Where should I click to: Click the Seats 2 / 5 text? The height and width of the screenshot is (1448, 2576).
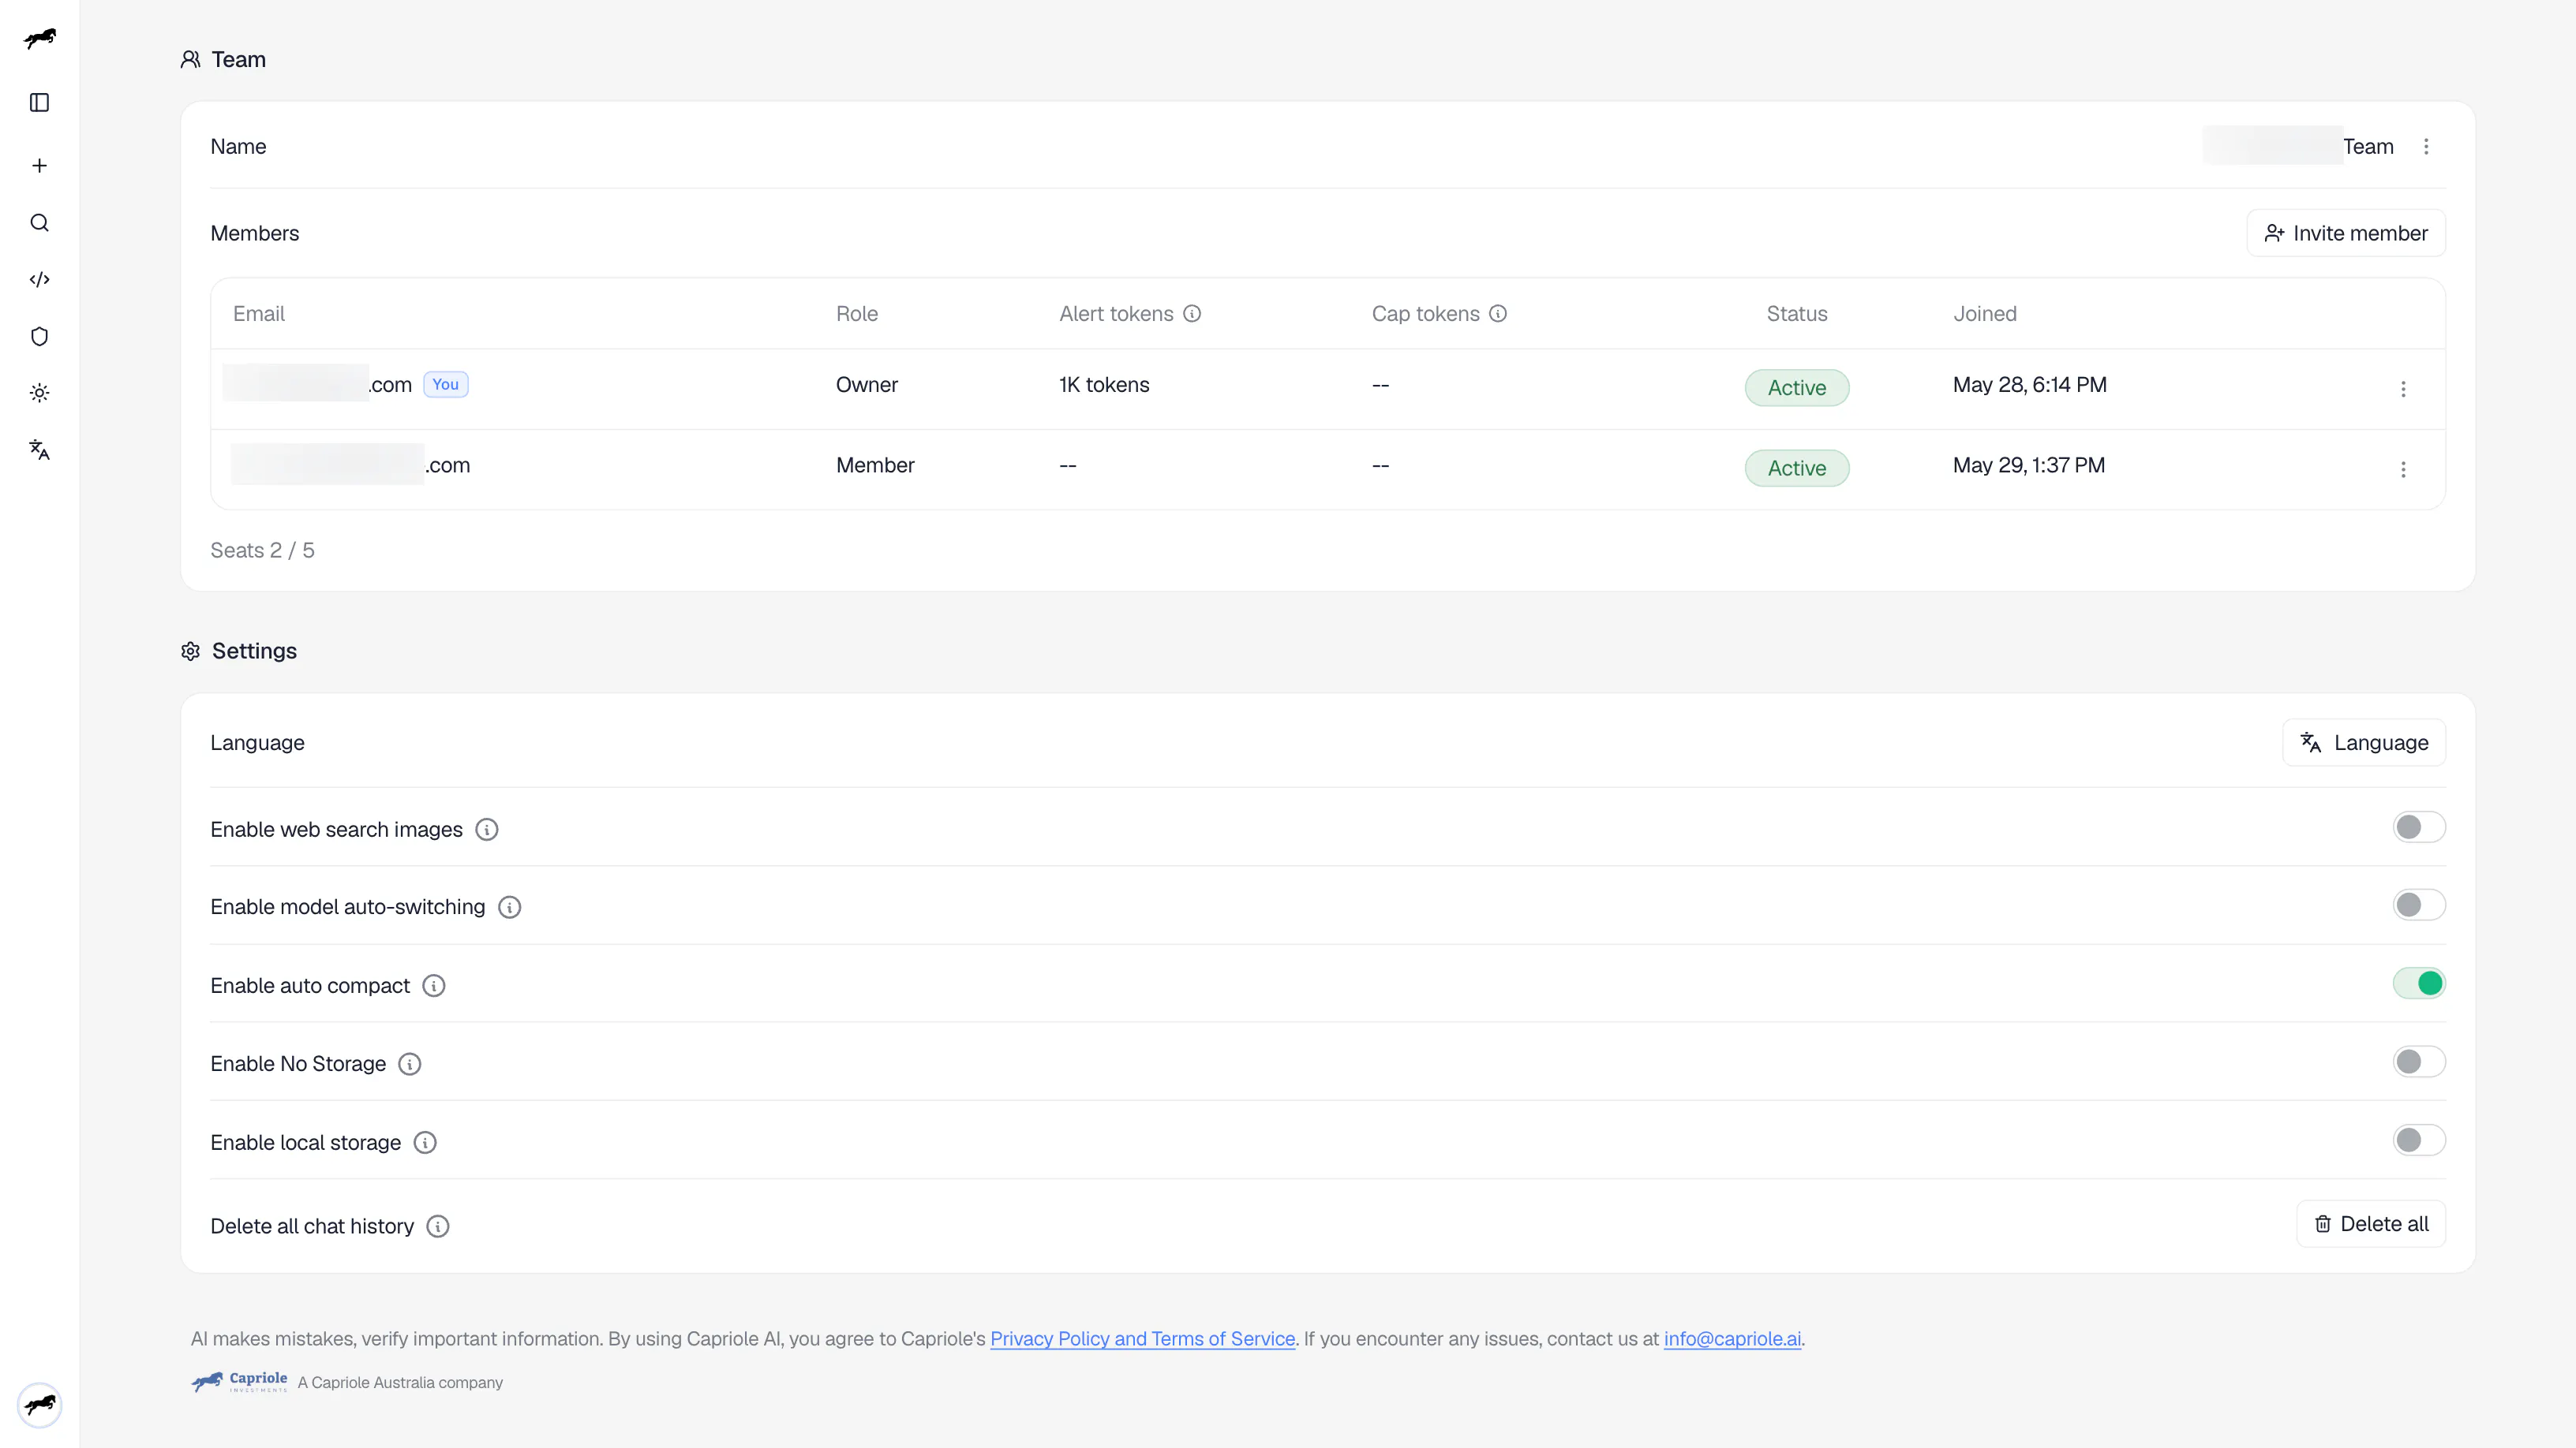coord(262,550)
